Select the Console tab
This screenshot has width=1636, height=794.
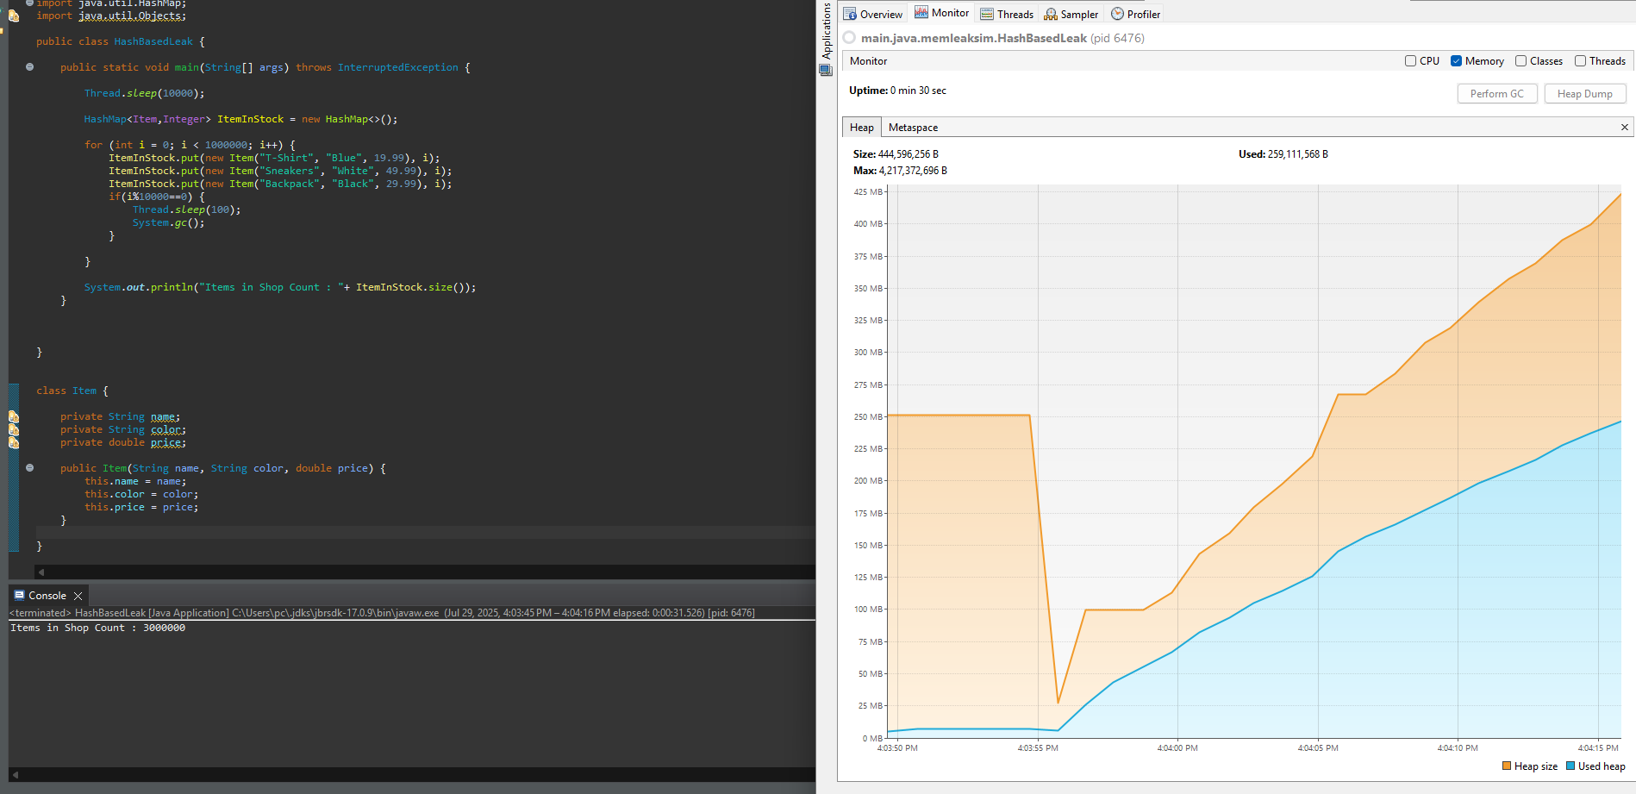coord(47,596)
